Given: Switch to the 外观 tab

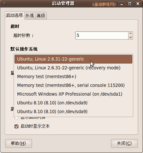Looking at the screenshot, I should (x=30, y=16).
